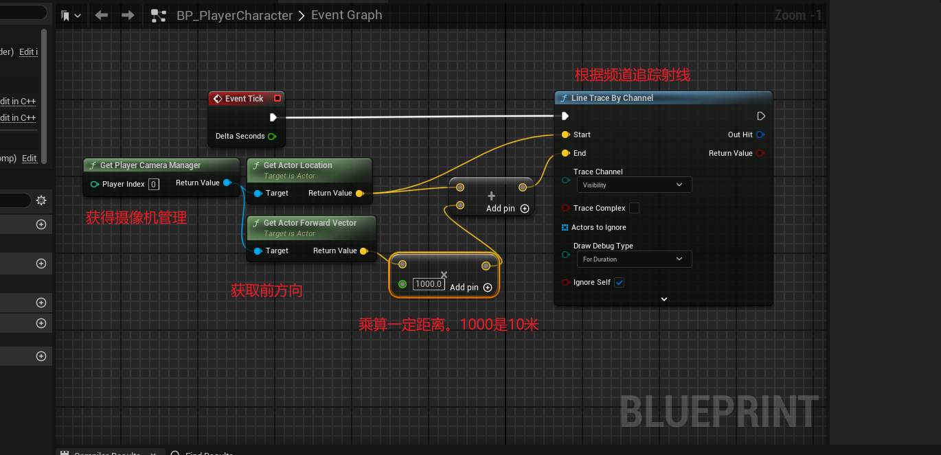Viewport: 941px width, 455px height.
Task: Click BP_PlayerCharacter in the breadcrumb
Action: click(234, 15)
